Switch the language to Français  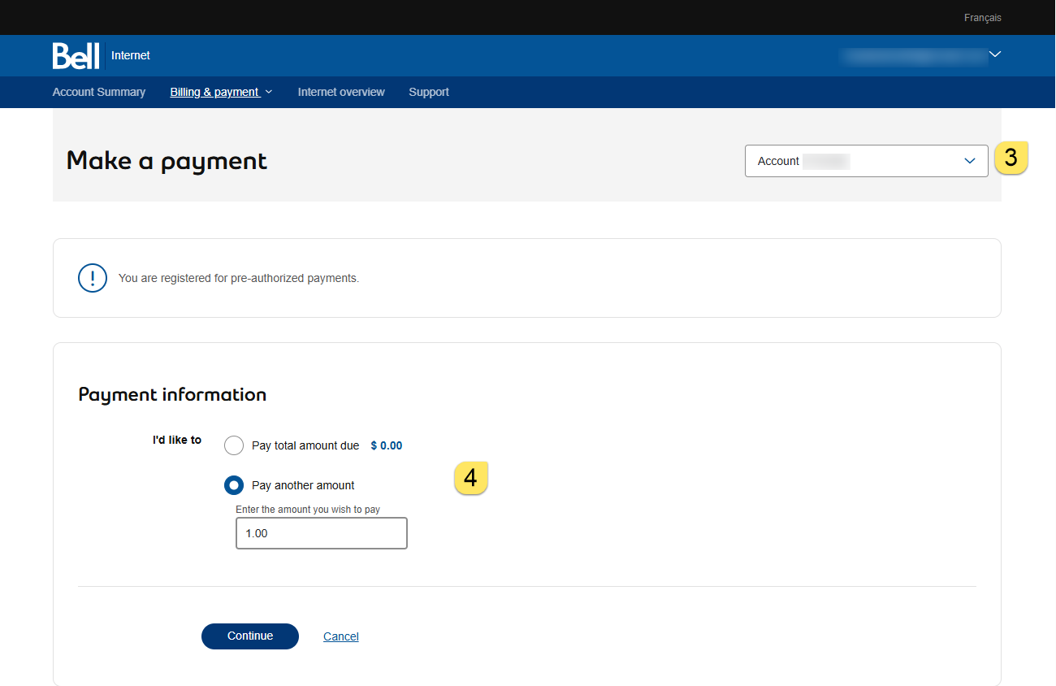click(x=982, y=18)
